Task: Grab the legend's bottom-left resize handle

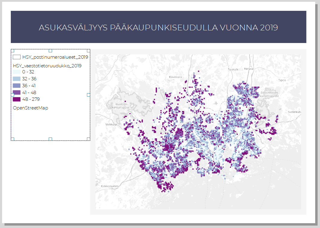Action: [12, 139]
